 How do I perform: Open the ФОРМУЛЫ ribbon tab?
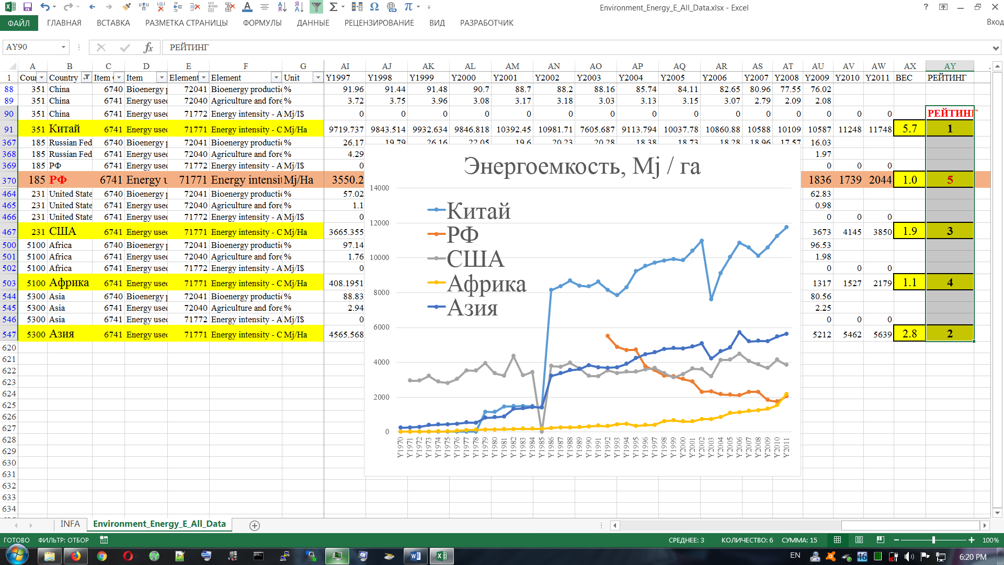pyautogui.click(x=262, y=23)
